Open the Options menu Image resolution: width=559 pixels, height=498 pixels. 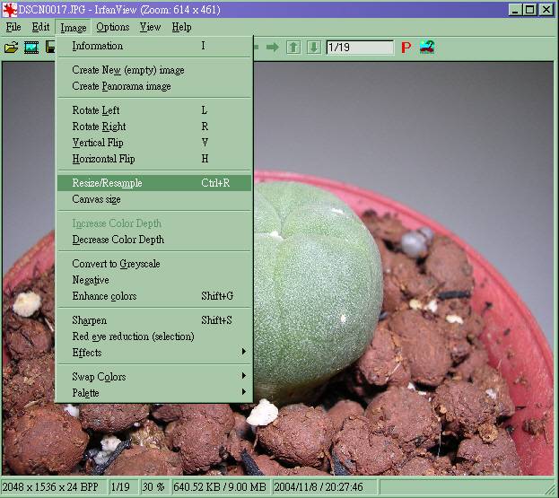click(x=112, y=27)
